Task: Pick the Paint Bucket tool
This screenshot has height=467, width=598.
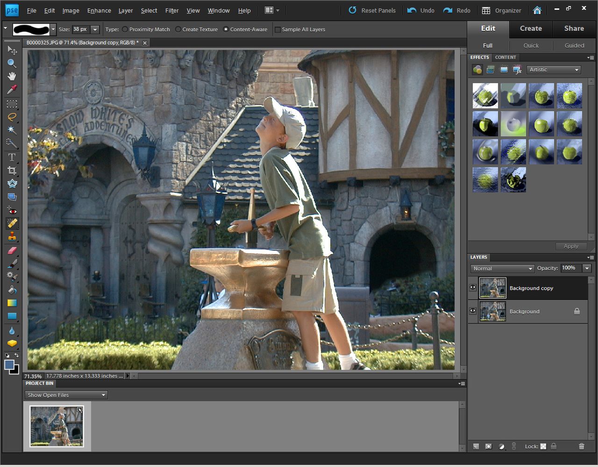Action: point(12,290)
